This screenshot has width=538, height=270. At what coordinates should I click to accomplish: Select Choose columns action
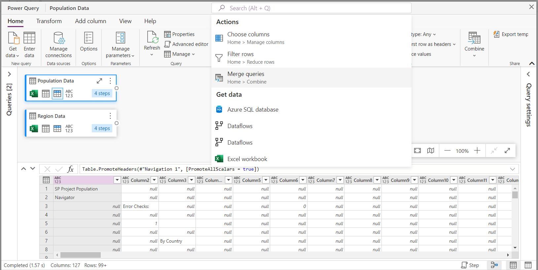311,38
